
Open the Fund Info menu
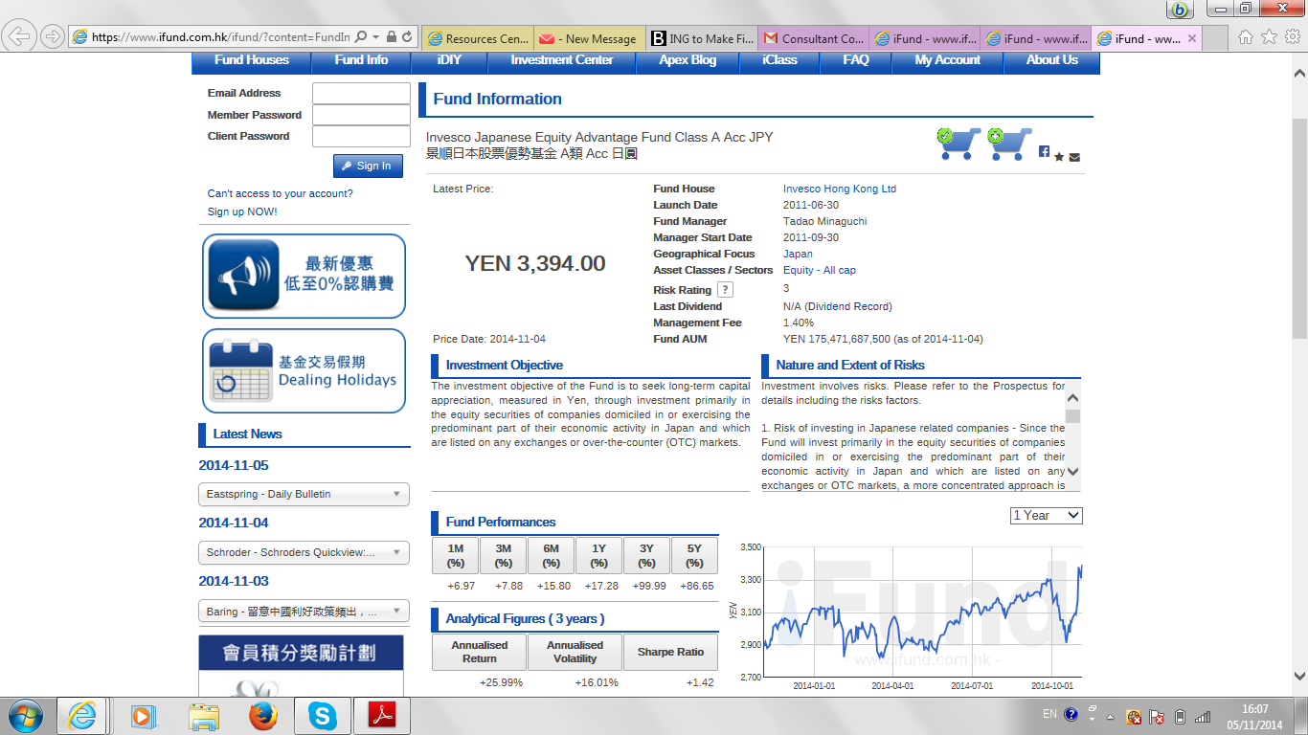362,60
